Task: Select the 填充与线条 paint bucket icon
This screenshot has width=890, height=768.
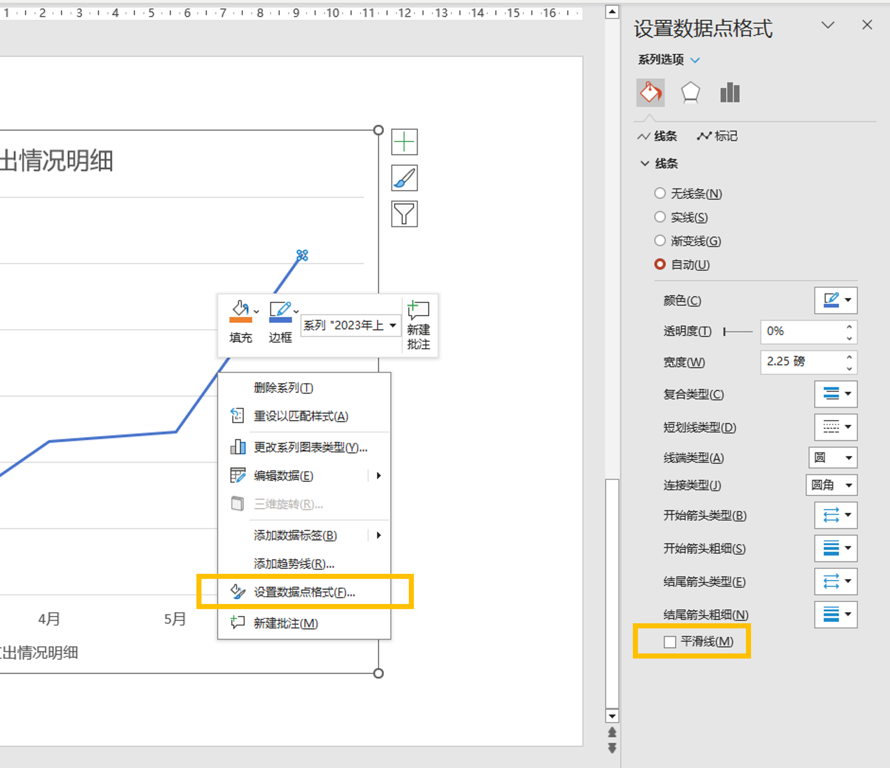Action: tap(650, 92)
